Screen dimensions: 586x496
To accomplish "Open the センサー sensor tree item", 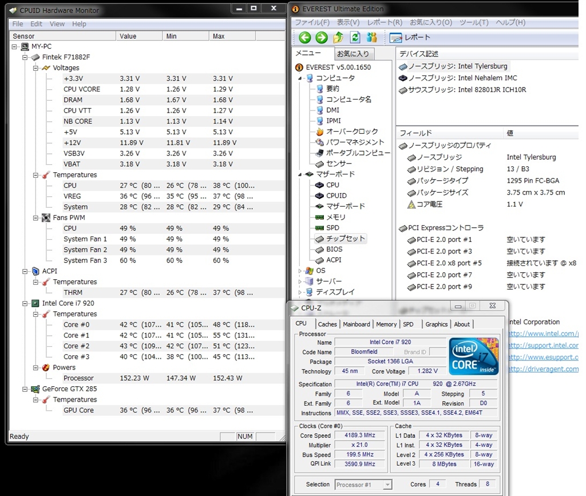I will (x=339, y=164).
